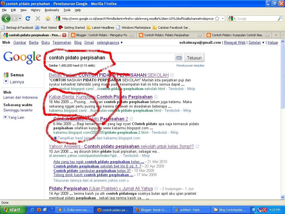Go to home page via house icon
The height and width of the screenshot is (214, 285).
click(48, 18)
